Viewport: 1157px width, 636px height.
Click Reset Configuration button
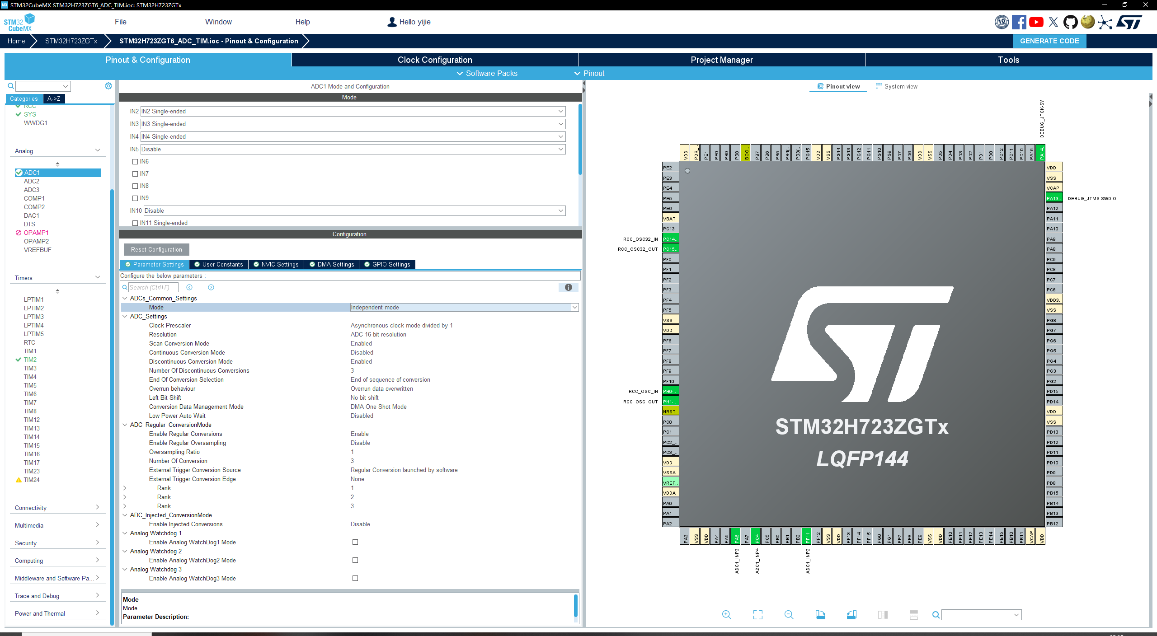point(156,249)
